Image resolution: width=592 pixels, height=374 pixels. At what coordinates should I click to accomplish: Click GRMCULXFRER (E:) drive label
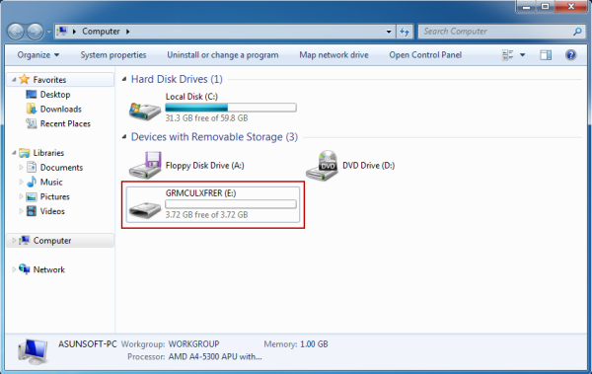tap(200, 193)
